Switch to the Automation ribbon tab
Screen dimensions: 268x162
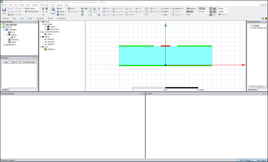pyautogui.click(x=61, y=18)
